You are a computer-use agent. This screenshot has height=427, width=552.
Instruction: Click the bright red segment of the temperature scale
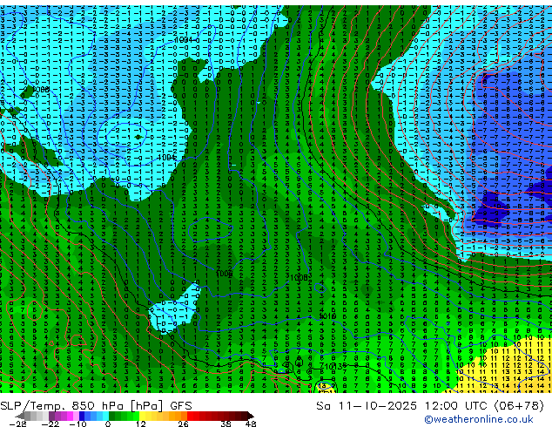[190, 416]
